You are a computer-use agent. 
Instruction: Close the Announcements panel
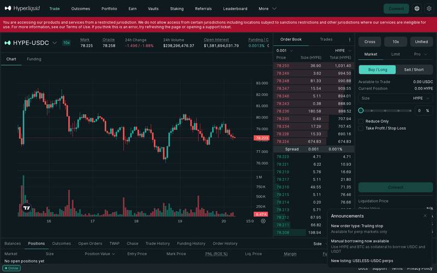pos(425,216)
